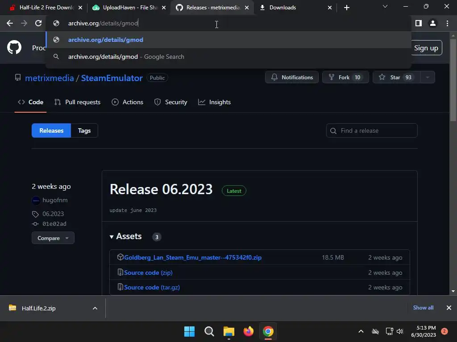457x342 pixels.
Task: Click the page vertical scrollbar
Action: coord(453,79)
